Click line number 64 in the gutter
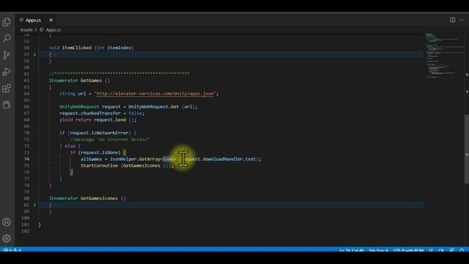Screen dimensions: 469x264 [26, 94]
